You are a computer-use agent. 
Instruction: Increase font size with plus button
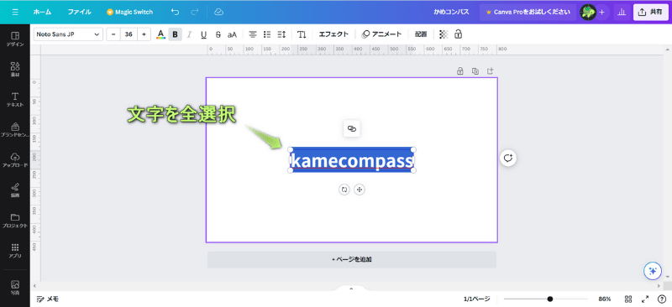point(144,34)
